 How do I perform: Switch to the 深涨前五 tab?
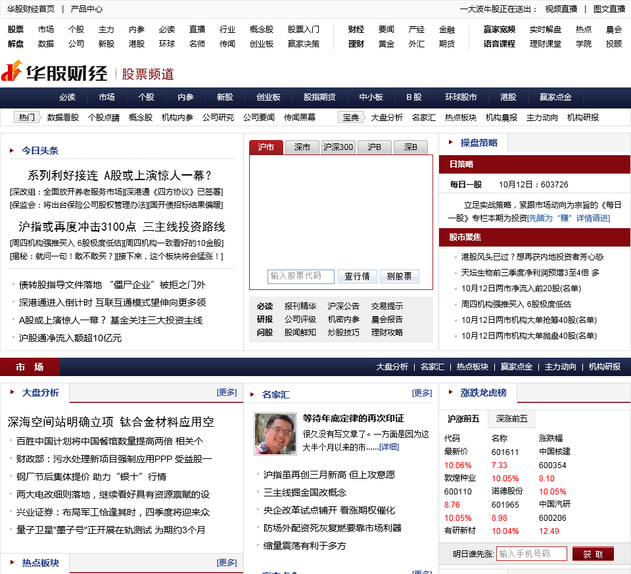[512, 419]
